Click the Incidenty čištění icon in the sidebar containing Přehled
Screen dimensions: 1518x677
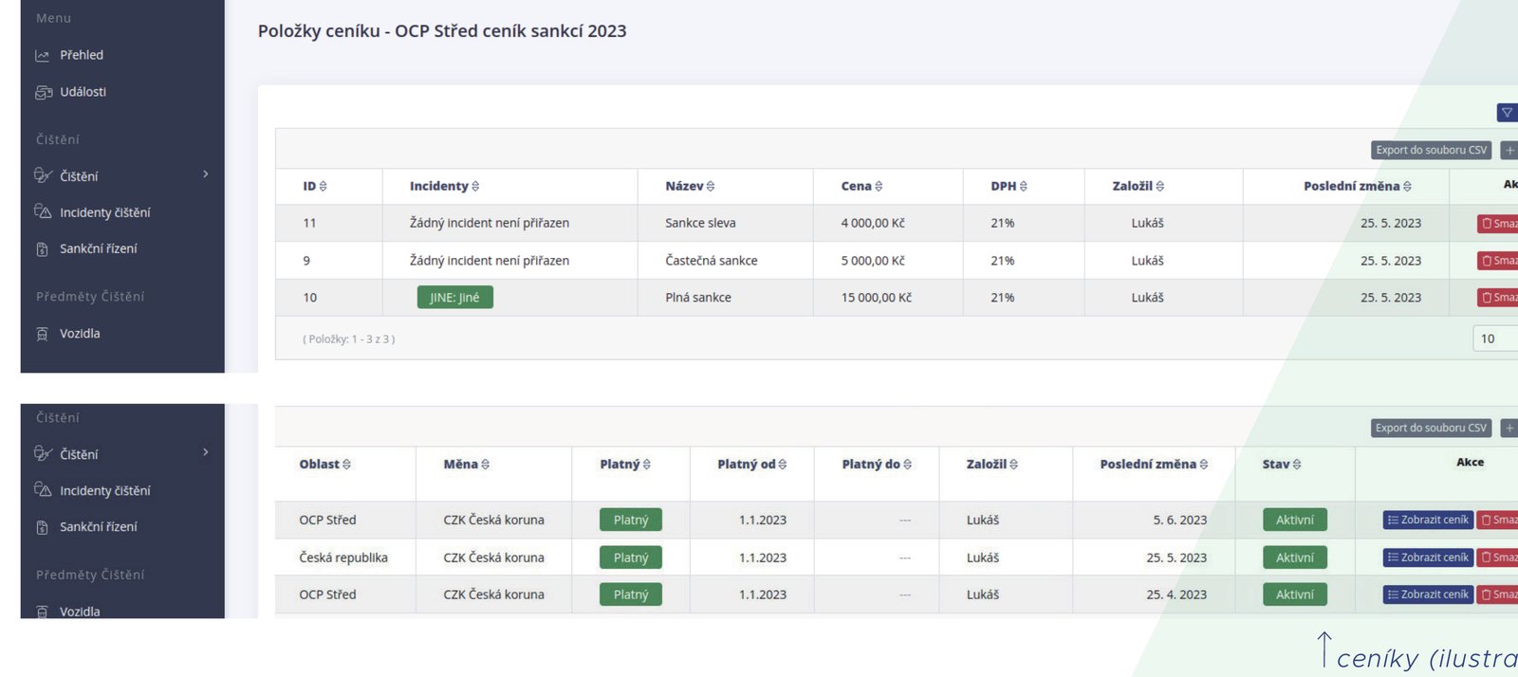[x=43, y=211]
